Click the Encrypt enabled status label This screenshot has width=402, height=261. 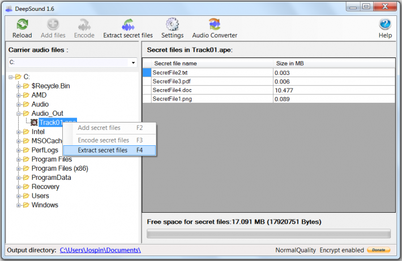click(x=341, y=250)
